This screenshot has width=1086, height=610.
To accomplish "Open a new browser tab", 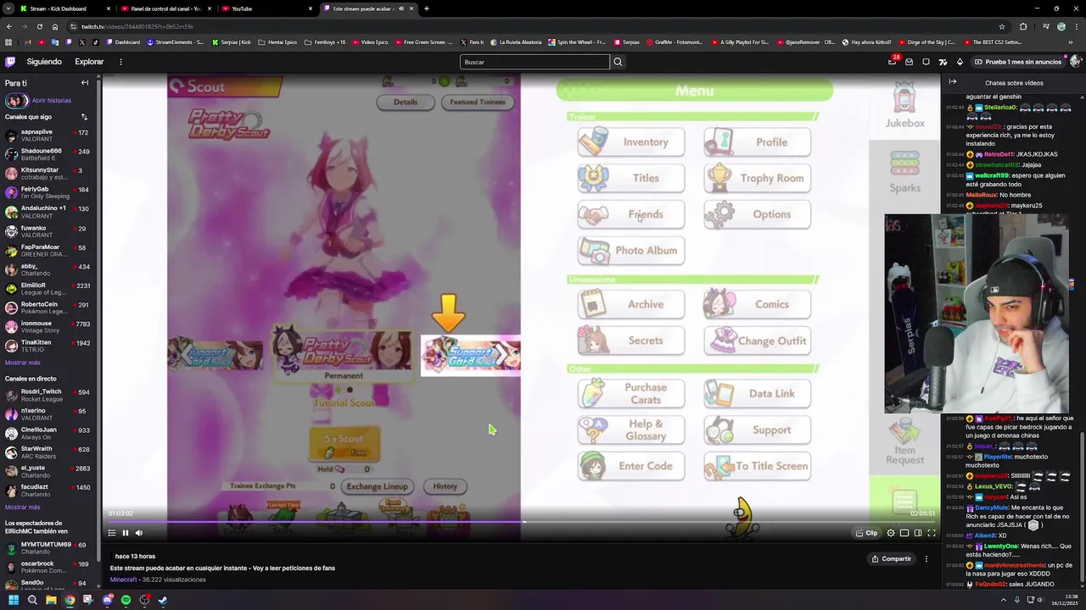I will (x=426, y=8).
